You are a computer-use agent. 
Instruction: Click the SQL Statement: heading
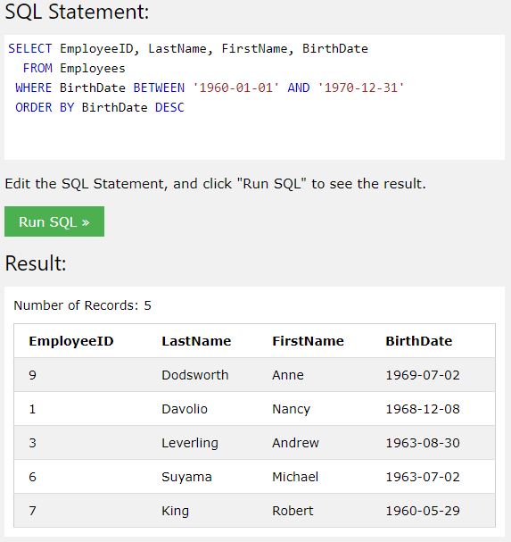point(77,12)
